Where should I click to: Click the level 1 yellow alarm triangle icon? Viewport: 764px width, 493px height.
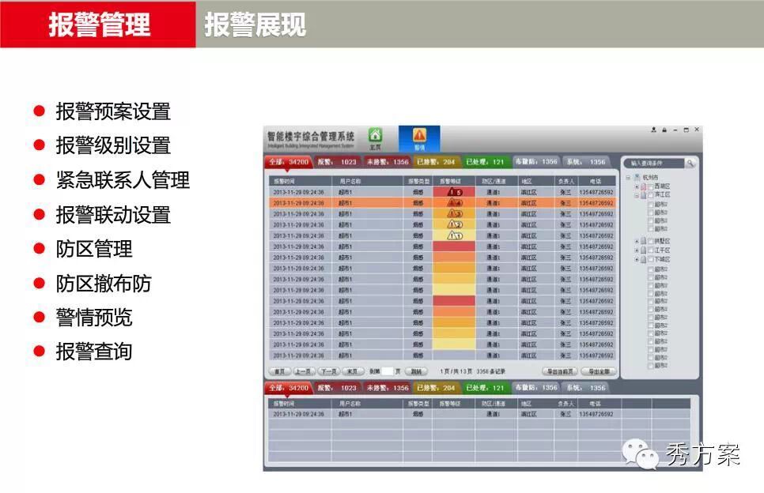click(x=454, y=235)
